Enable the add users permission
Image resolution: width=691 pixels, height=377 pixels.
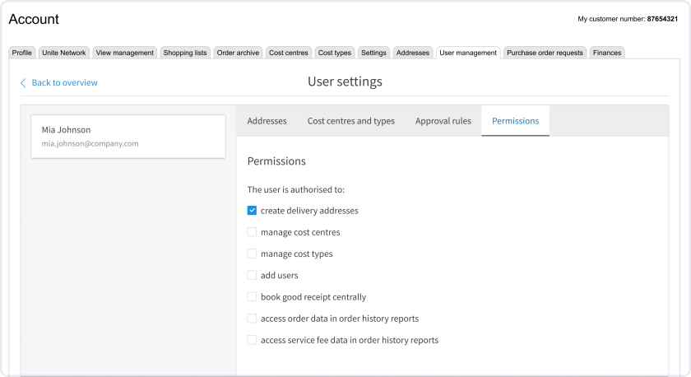tap(252, 275)
